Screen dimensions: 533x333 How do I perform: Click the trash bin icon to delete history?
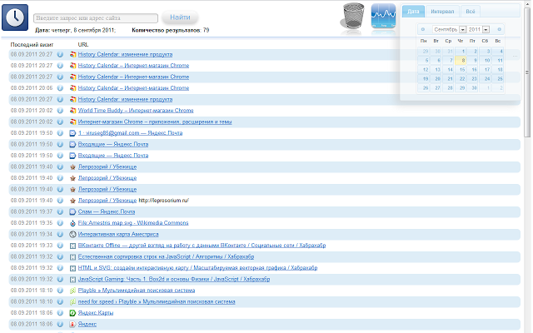[352, 16]
